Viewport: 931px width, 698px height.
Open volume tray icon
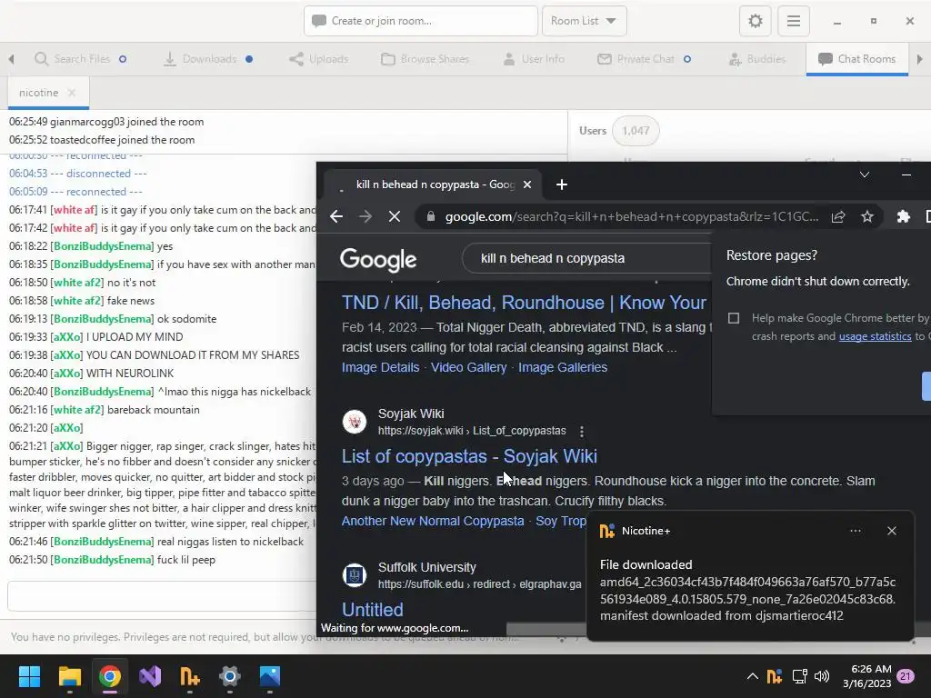click(822, 676)
